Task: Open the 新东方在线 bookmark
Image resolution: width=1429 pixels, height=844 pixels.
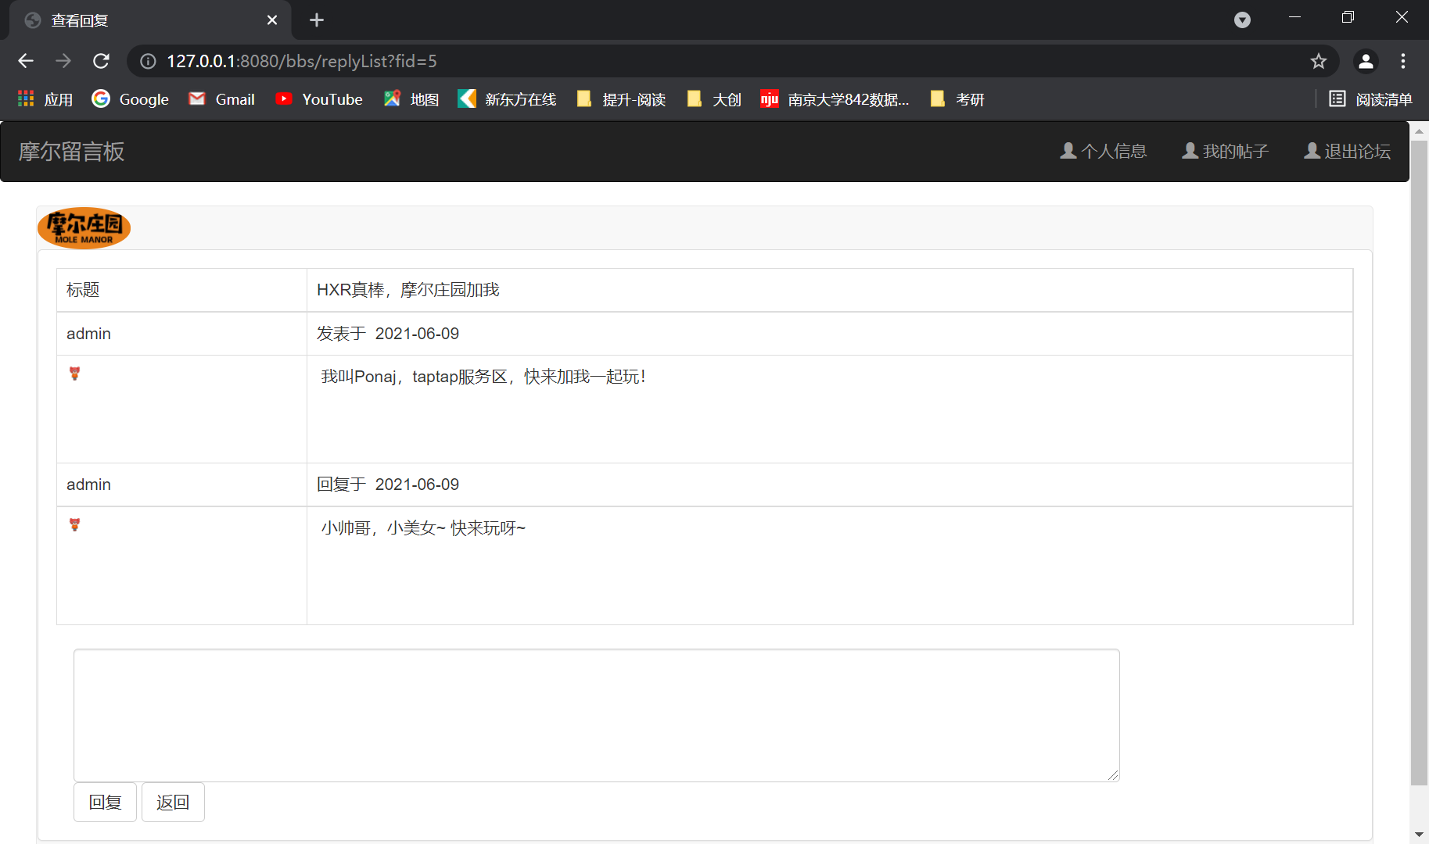Action: pos(508,99)
